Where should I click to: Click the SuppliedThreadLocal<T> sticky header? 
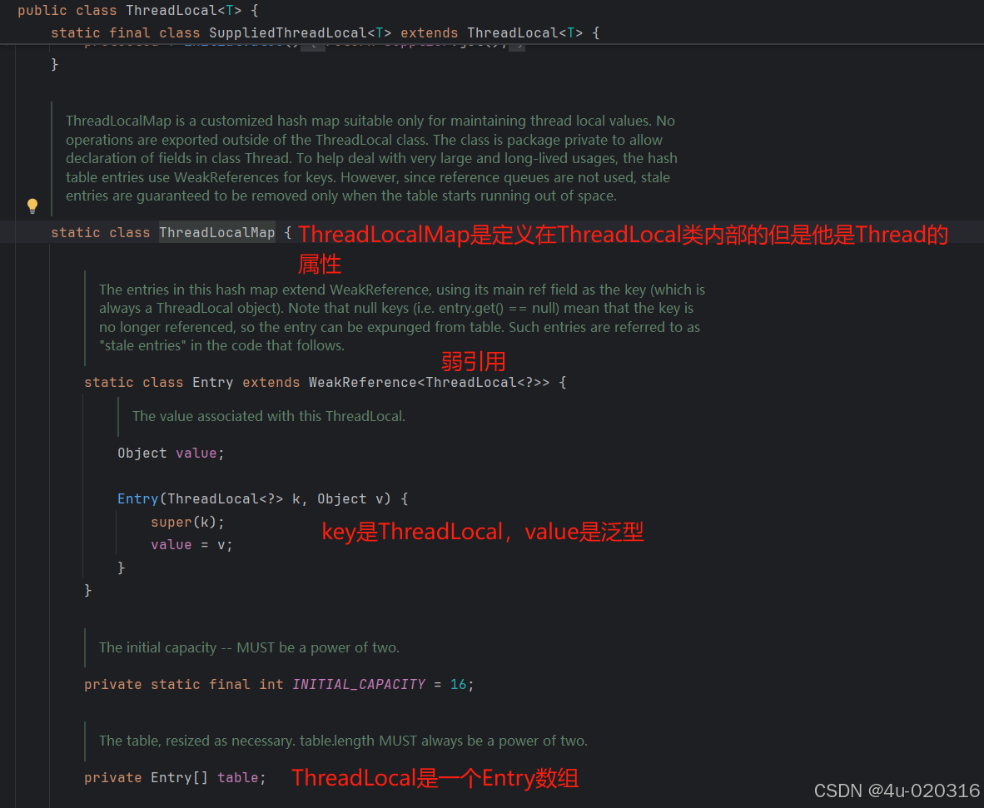pyautogui.click(x=325, y=32)
